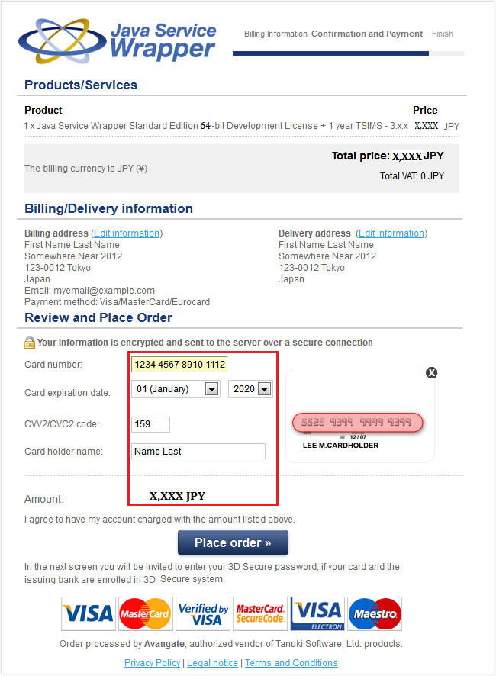Click the CVV2/CVC2 code field
This screenshot has height=676, width=496.
click(x=150, y=424)
